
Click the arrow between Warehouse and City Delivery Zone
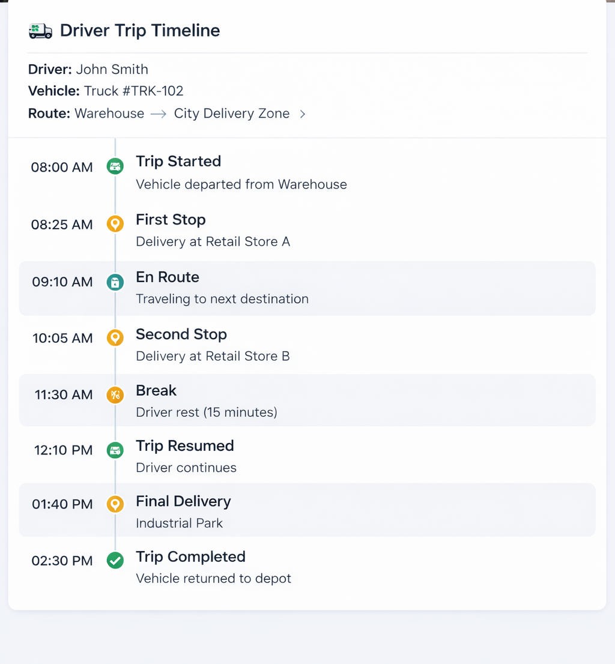tap(157, 113)
